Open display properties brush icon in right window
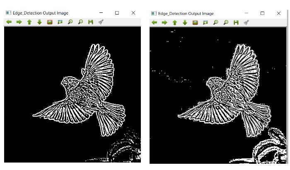The width and height of the screenshot is (290, 170). point(246,22)
